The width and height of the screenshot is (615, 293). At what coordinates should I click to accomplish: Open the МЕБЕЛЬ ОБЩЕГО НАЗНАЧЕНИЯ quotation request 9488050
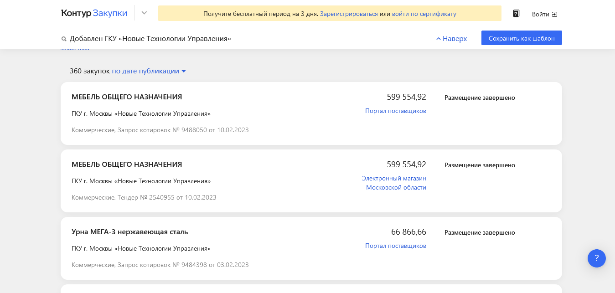tap(127, 97)
